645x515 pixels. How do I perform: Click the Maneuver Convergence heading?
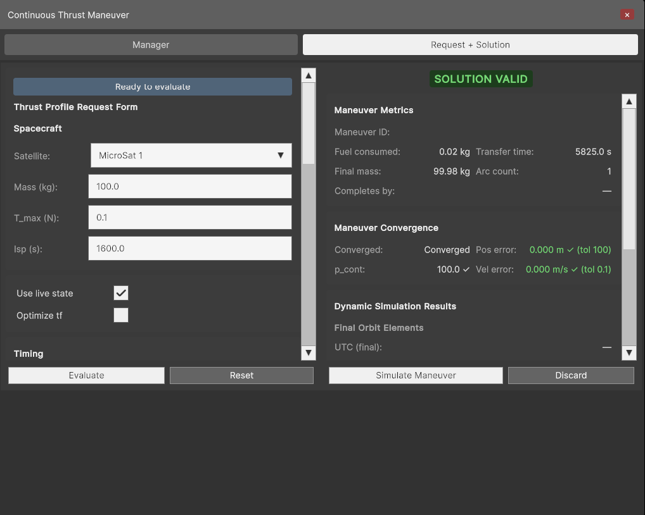coord(386,228)
